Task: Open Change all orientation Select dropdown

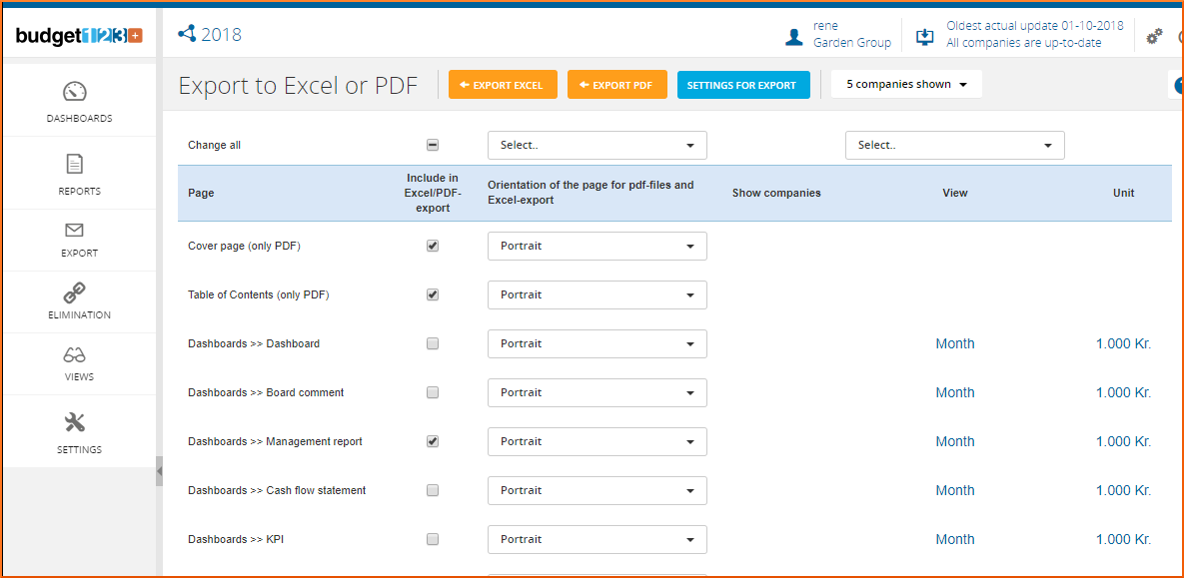Action: click(596, 145)
